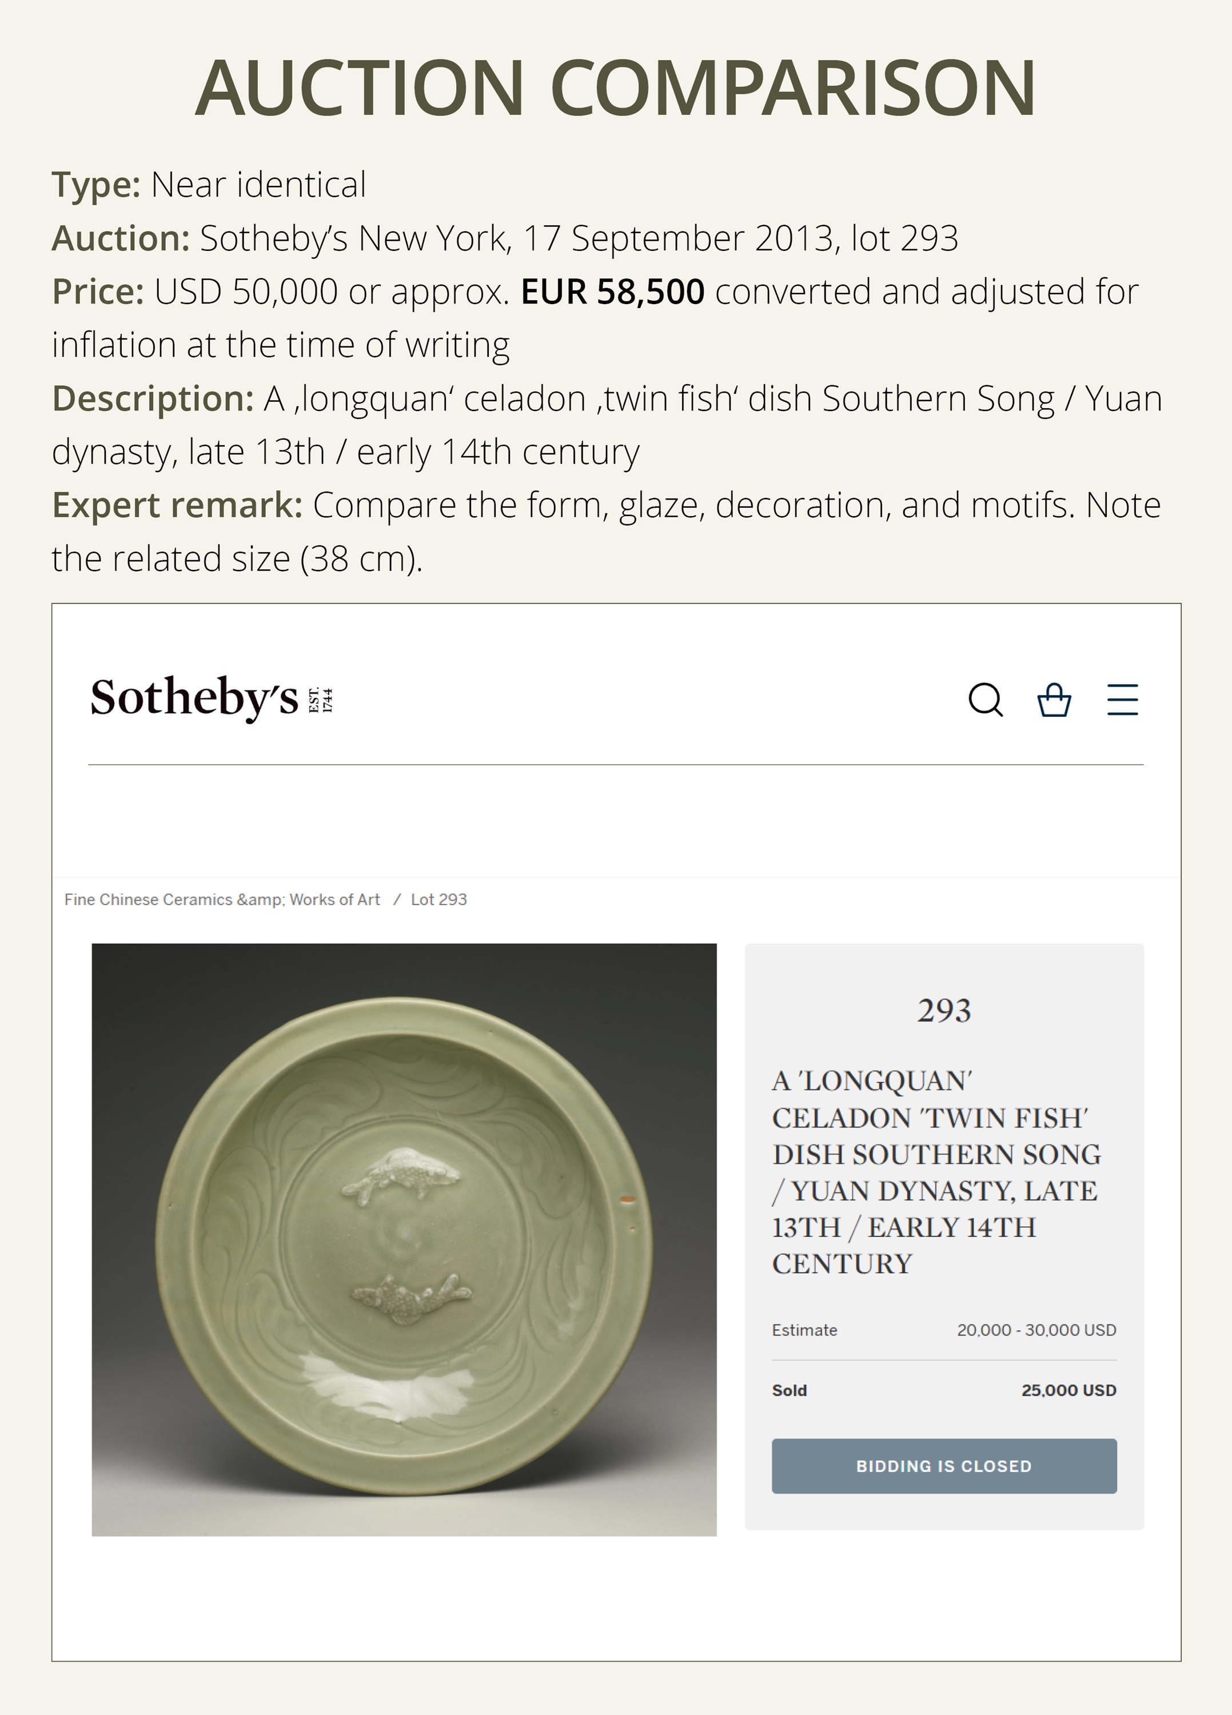This screenshot has height=1715, width=1232.
Task: Click the large 293 lot number
Action: click(944, 1010)
